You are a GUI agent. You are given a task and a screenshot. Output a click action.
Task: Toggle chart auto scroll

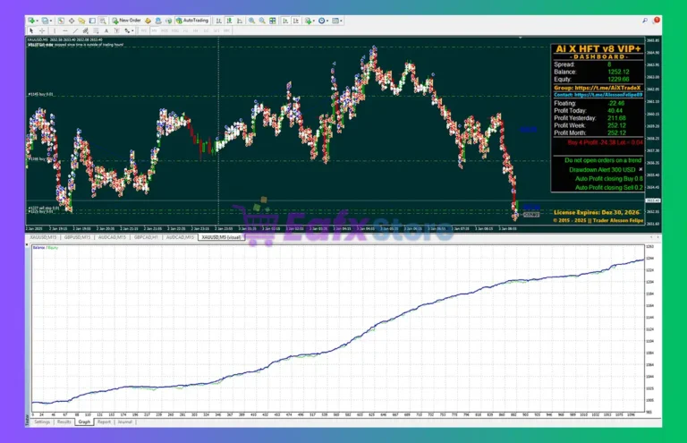click(285, 21)
